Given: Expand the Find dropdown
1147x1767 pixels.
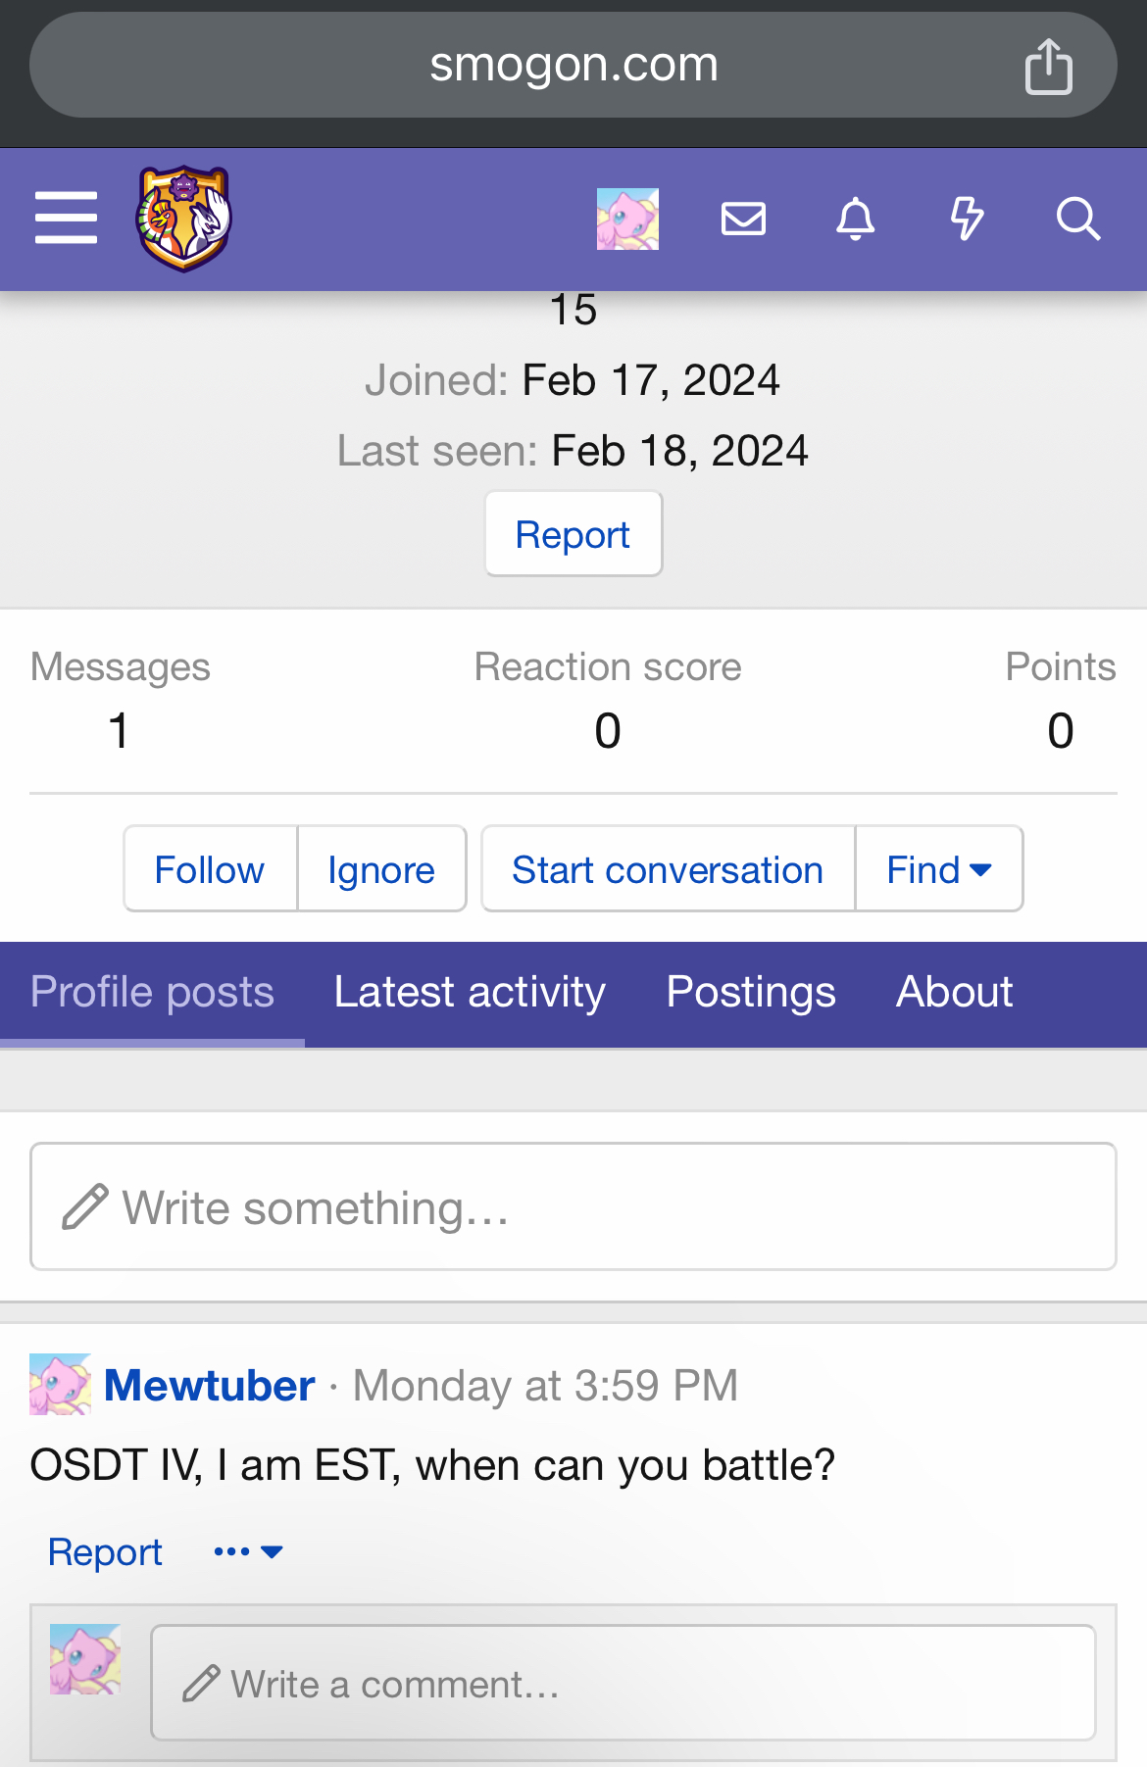Looking at the screenshot, I should click(938, 869).
